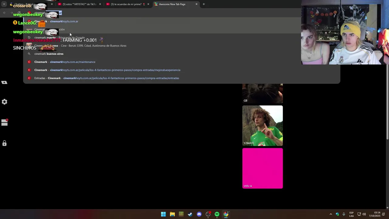Open the 'Entradas - Cinemark' suggestion
389x219 pixels.
[x=182, y=78]
